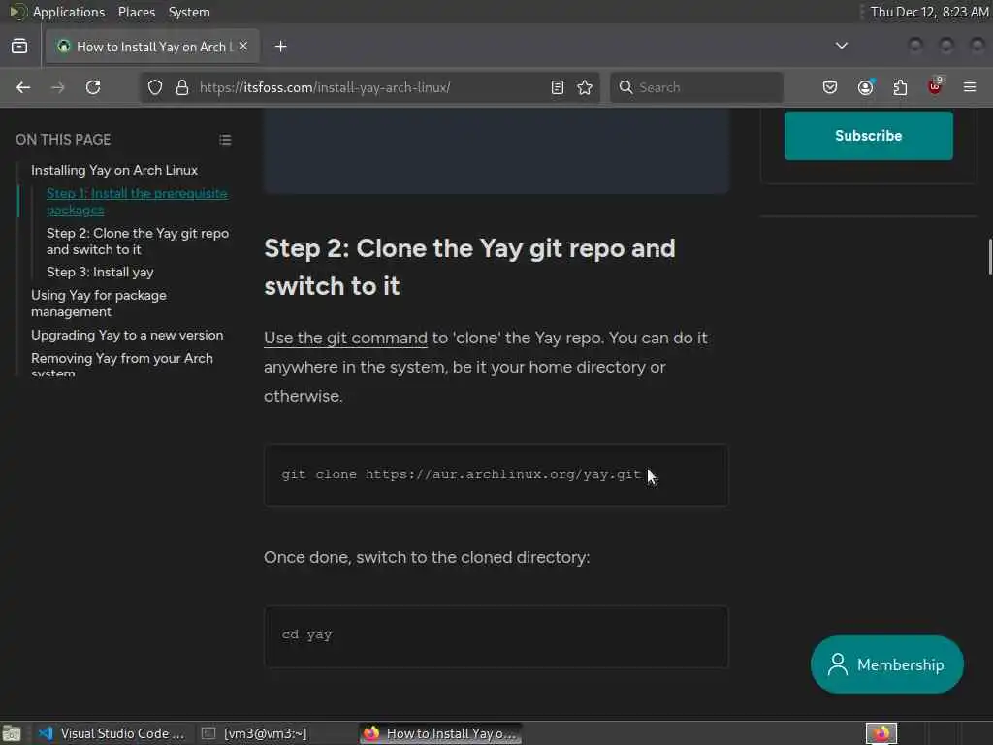Image resolution: width=993 pixels, height=745 pixels.
Task: Click the git clone command code block
Action: click(x=496, y=475)
